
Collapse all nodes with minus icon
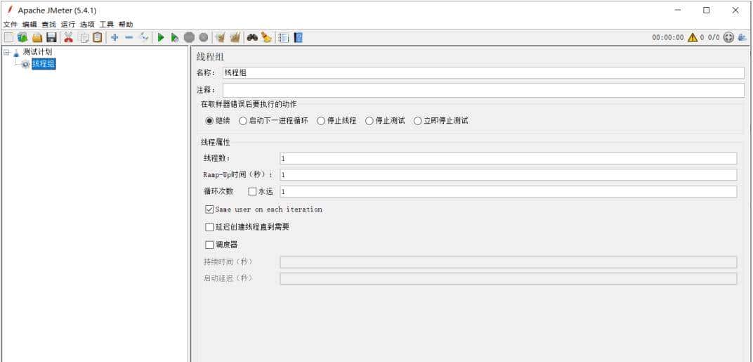pyautogui.click(x=129, y=37)
